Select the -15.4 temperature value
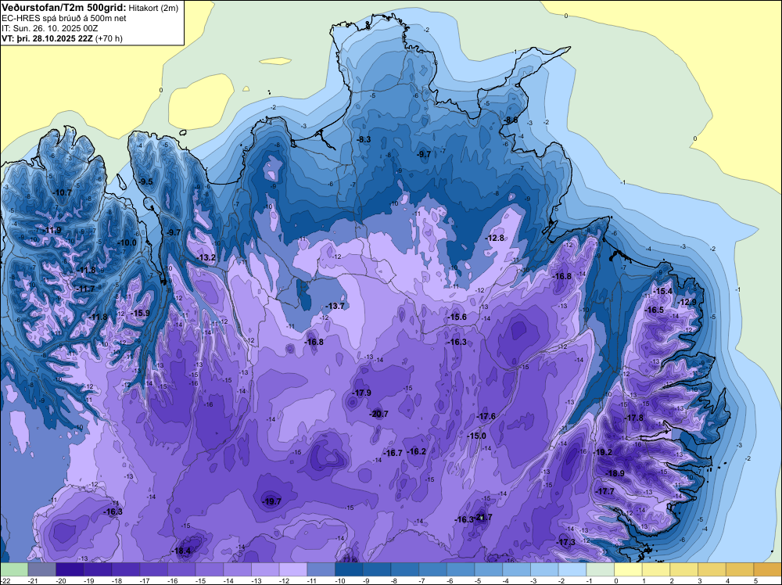 tap(663, 291)
